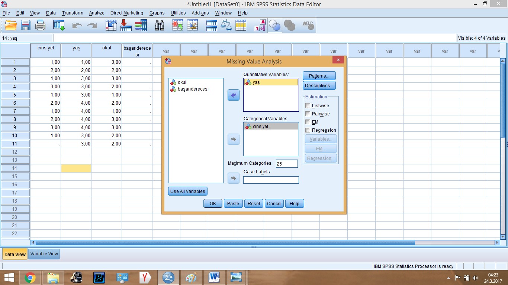508x285 pixels.
Task: Toggle the Value labels icon
Action: 260,25
